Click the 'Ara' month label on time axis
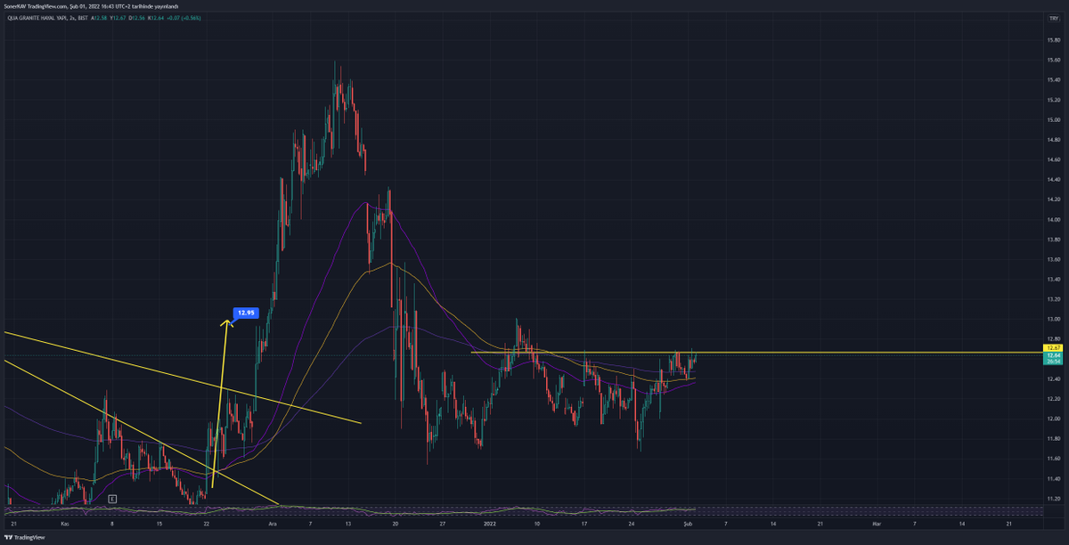Viewport: 1069px width, 545px height. coord(273,525)
